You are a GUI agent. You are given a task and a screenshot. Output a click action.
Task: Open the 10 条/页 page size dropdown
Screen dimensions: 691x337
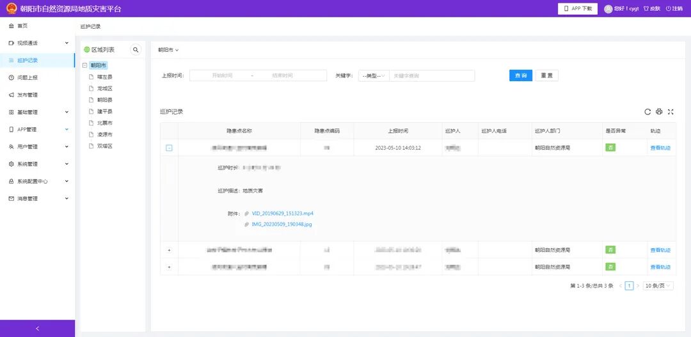658,286
